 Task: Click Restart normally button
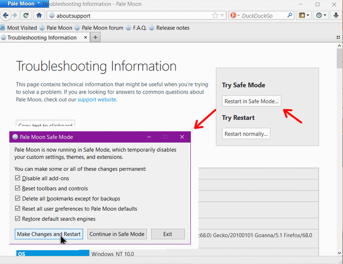(x=246, y=134)
